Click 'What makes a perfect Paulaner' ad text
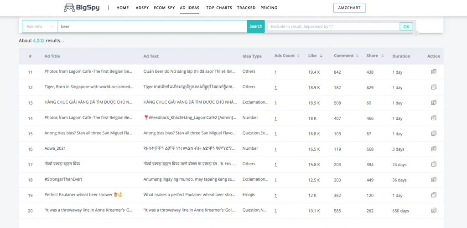The width and height of the screenshot is (467, 228). 189,195
